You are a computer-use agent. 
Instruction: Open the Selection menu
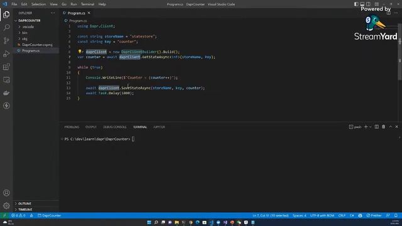pyautogui.click(x=38, y=4)
